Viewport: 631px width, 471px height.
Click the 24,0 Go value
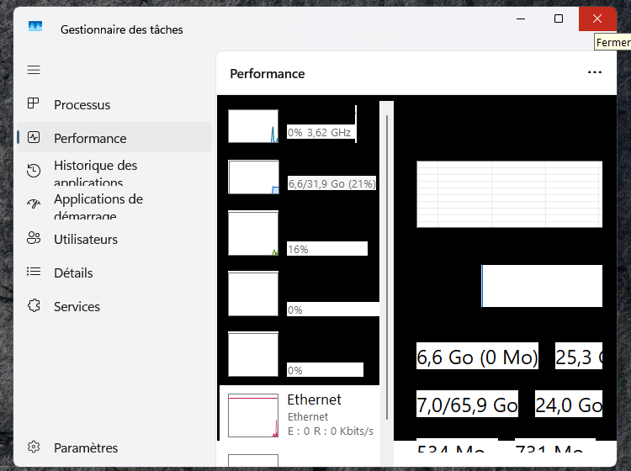tap(569, 405)
